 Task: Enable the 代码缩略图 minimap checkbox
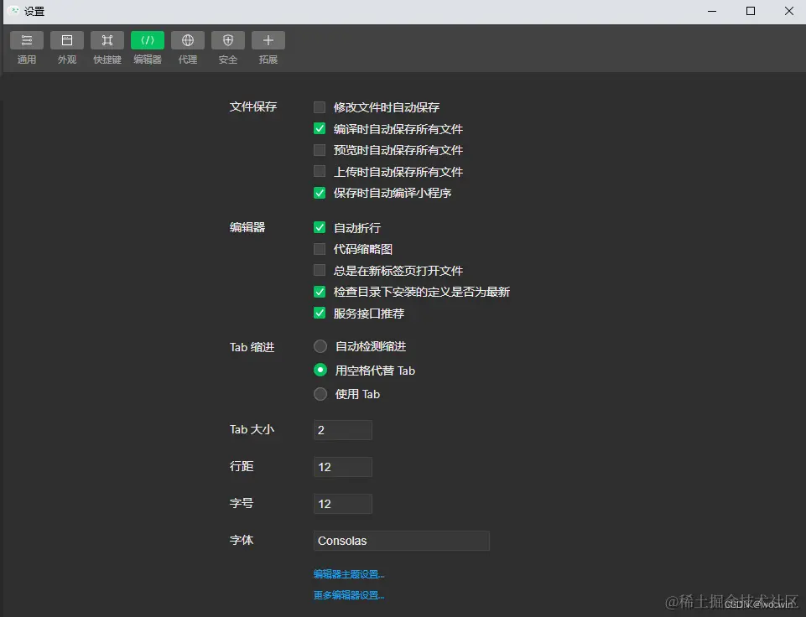[x=320, y=249]
